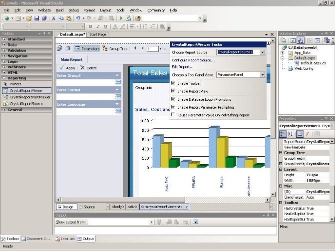Open the Enter Group1 parameter dropdown
335x251 pixels.
pos(117,75)
